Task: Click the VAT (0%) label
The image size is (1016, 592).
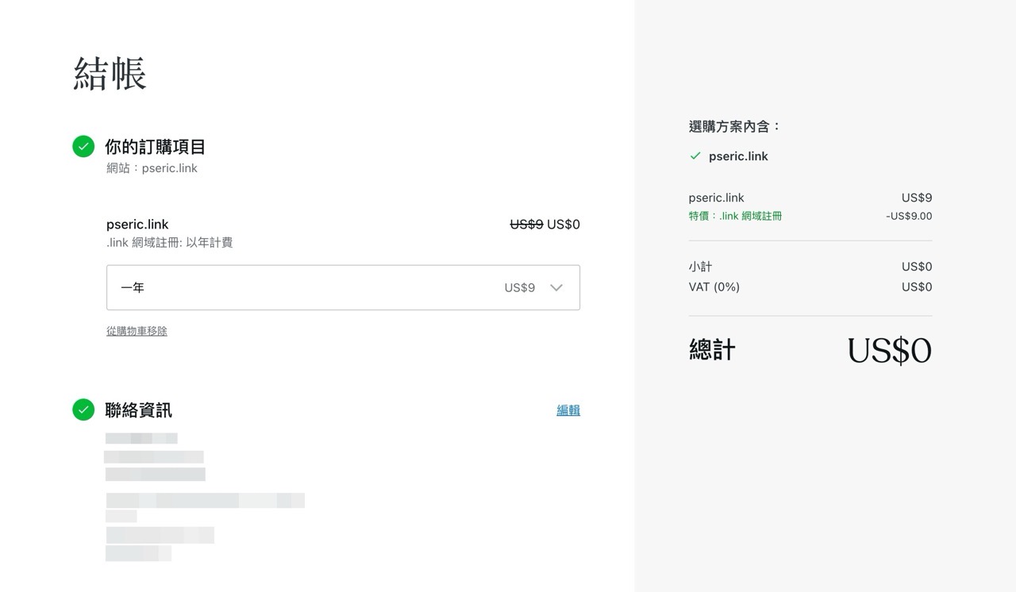Action: (x=714, y=286)
